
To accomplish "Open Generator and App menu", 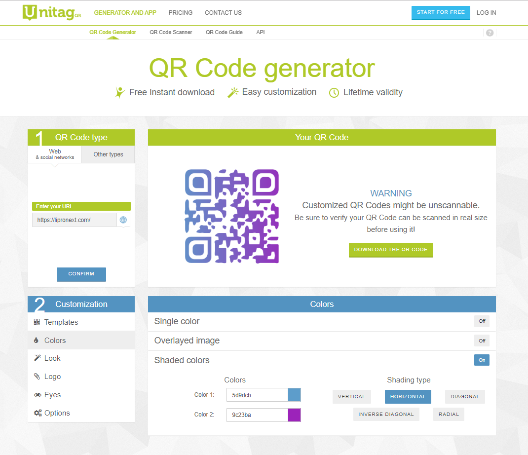I will coord(125,13).
